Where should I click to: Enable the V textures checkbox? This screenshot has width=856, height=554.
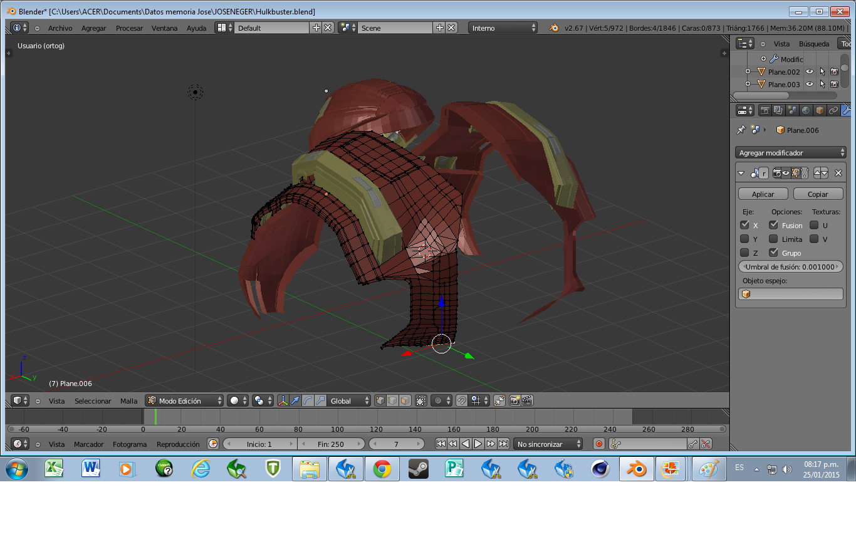click(814, 239)
